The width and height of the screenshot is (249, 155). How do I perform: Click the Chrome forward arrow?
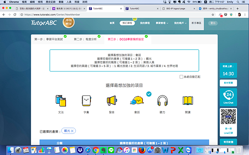pyautogui.click(x=10, y=15)
